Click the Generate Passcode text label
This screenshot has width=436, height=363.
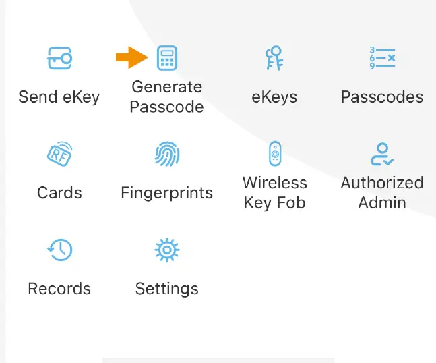(x=166, y=96)
